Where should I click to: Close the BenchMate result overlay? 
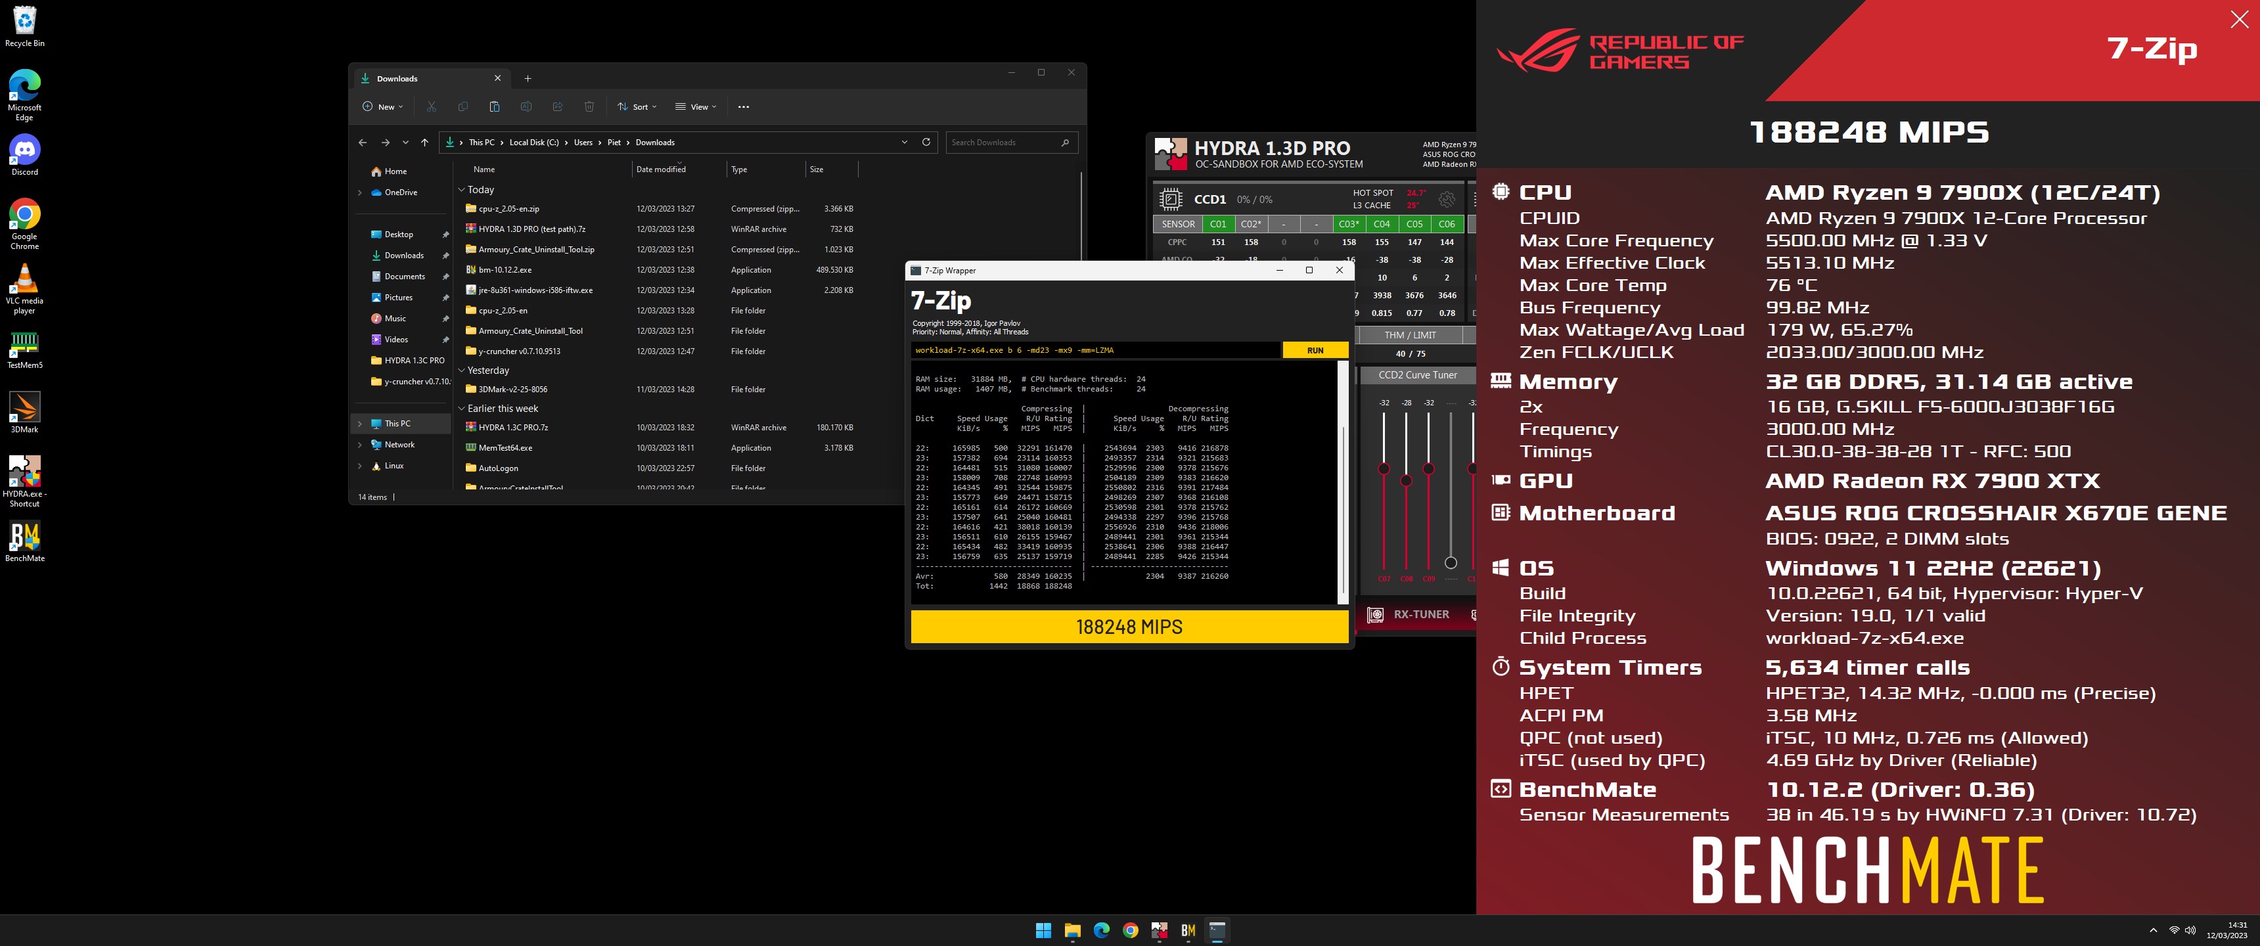pyautogui.click(x=2239, y=19)
